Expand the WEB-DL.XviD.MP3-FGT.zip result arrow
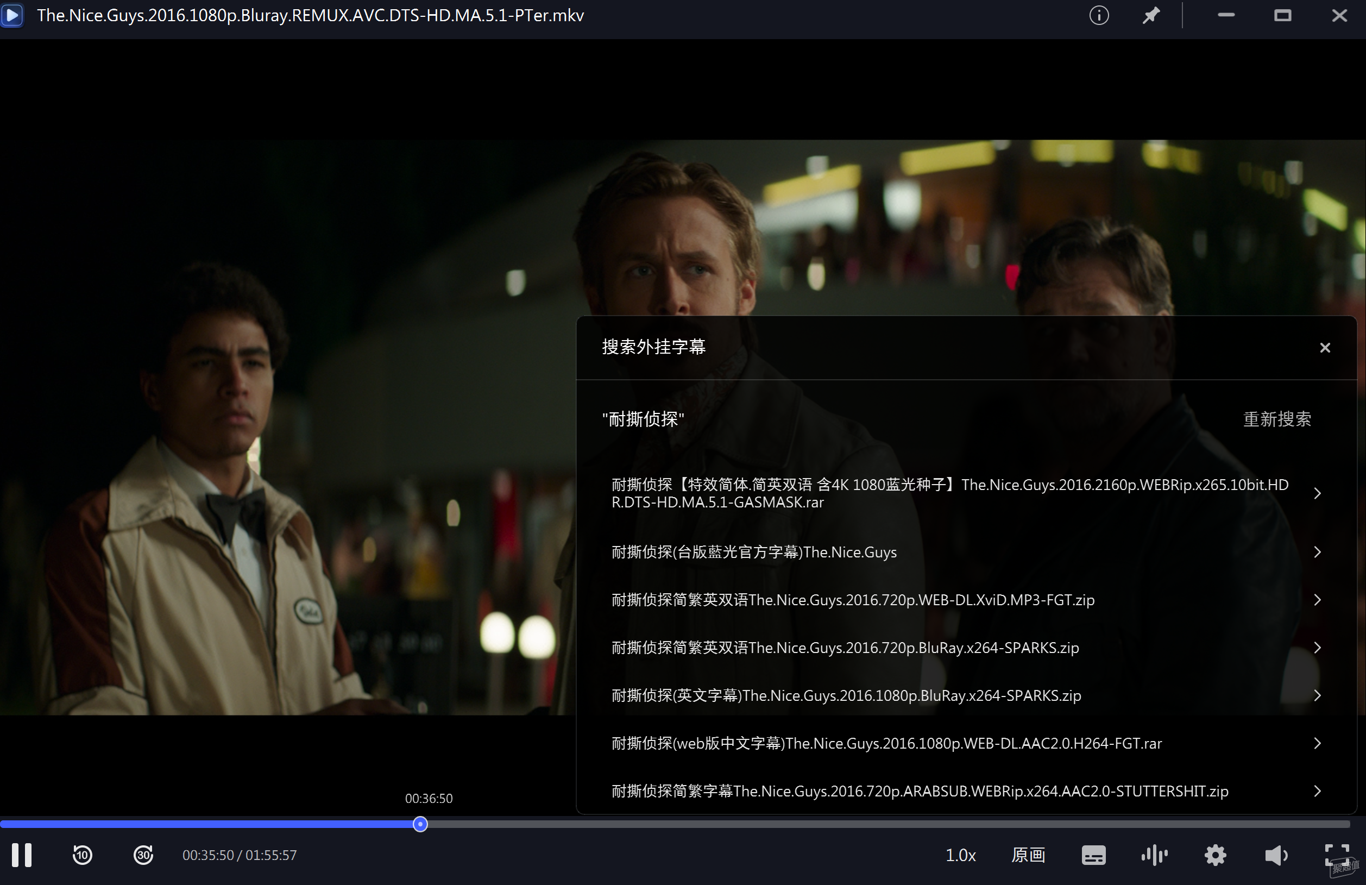 [x=1317, y=600]
